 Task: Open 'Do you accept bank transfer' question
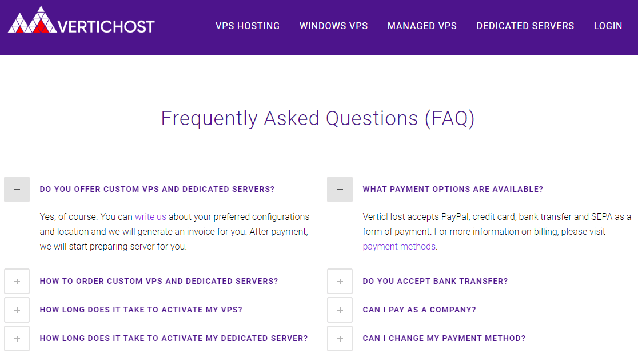pyautogui.click(x=435, y=282)
